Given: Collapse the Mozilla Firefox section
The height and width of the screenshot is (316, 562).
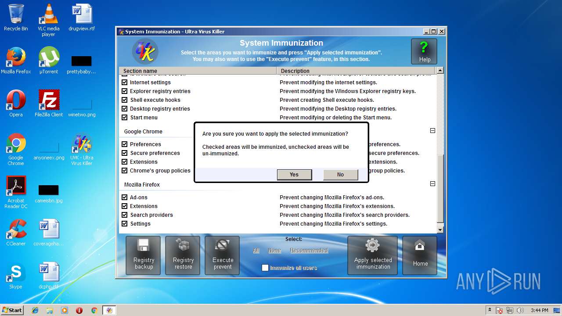Looking at the screenshot, I should point(432,184).
